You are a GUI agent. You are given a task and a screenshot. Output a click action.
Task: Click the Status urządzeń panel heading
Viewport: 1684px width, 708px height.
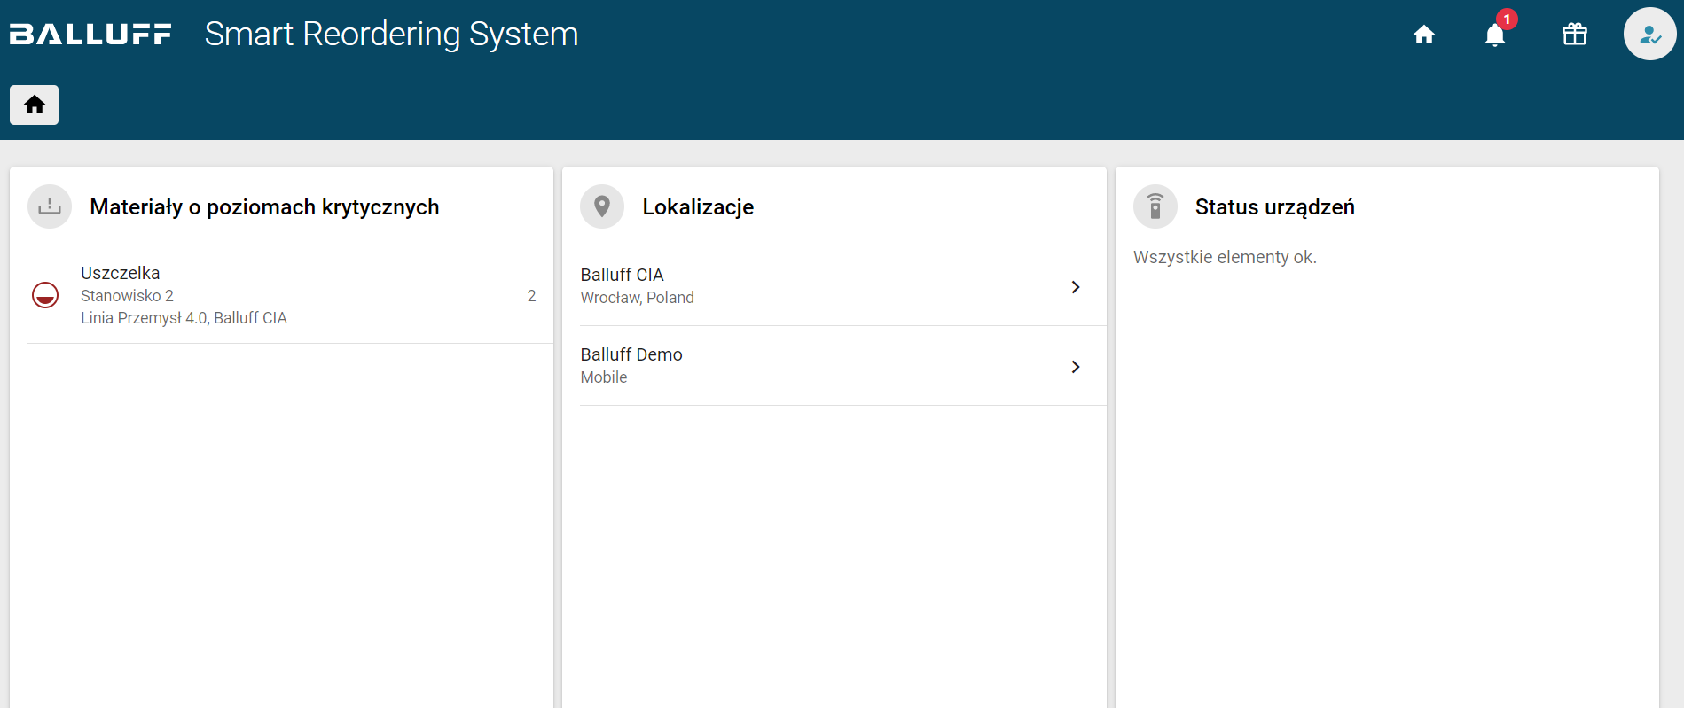(x=1274, y=206)
